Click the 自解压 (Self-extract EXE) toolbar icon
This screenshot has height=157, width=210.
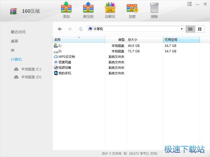coord(110,8)
